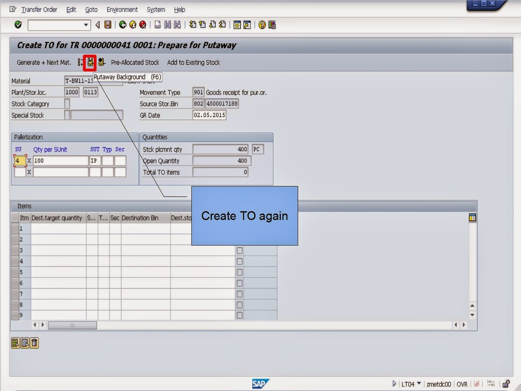This screenshot has width=521, height=391.
Task: Click forklift icon before Pre-Allocated Stock
Action: click(x=102, y=62)
